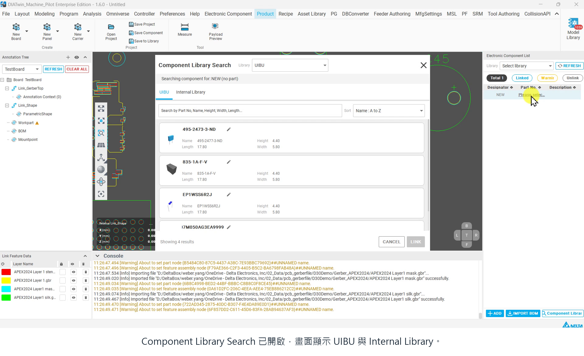Change the cyan APEX2024 Layer1 mask color swatch
This screenshot has width=584, height=356.
pos(6,289)
